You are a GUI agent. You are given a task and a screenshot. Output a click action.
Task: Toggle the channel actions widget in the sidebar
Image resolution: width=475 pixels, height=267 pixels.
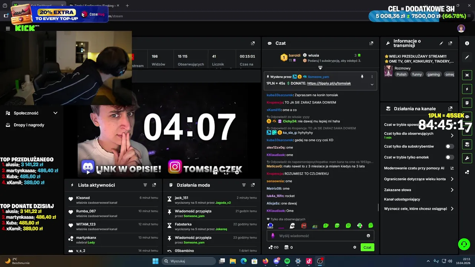pos(467,144)
